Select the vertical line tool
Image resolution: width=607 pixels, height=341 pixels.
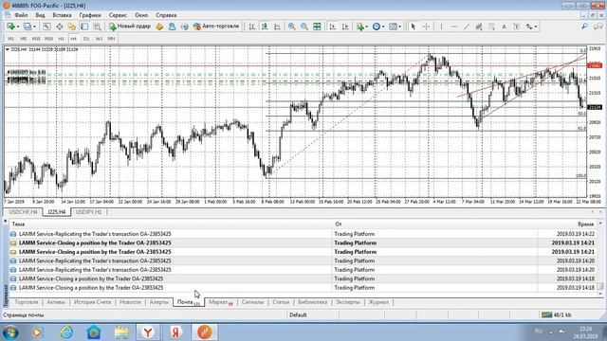441,27
